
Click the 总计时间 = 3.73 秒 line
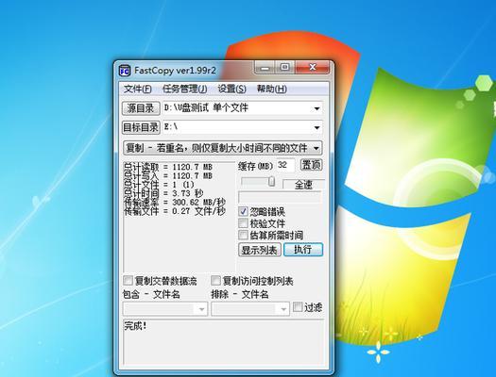click(163, 193)
